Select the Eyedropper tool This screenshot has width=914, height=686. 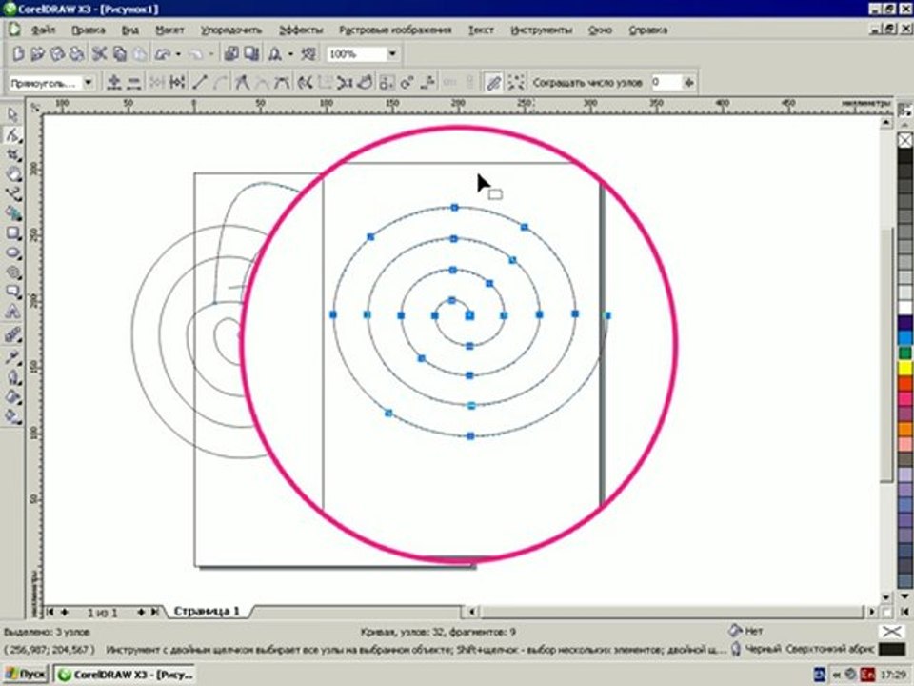(12, 356)
